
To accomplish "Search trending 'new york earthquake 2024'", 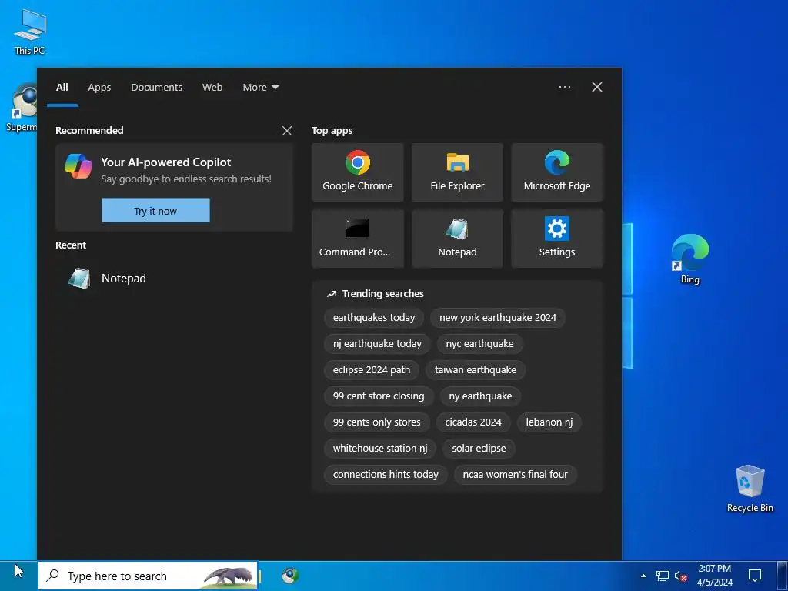I will (498, 318).
